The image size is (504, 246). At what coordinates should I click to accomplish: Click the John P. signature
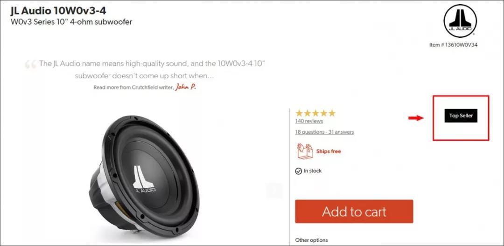(185, 87)
